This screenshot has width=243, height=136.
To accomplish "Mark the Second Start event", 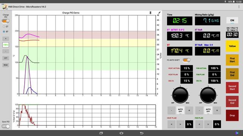I will 232,88.
